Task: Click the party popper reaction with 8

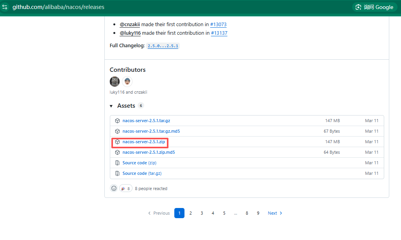Action: [126, 188]
